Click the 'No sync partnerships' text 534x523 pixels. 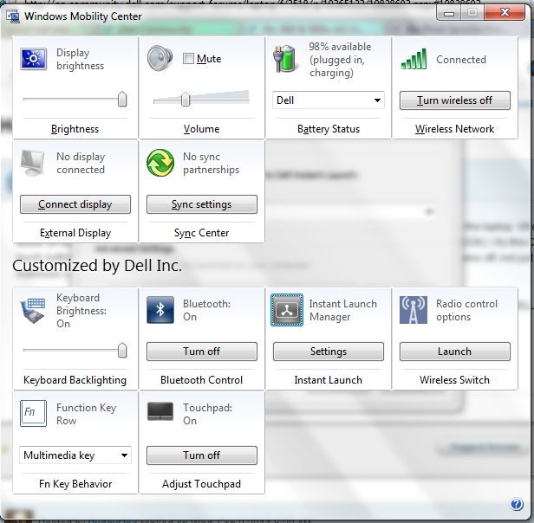pyautogui.click(x=212, y=163)
